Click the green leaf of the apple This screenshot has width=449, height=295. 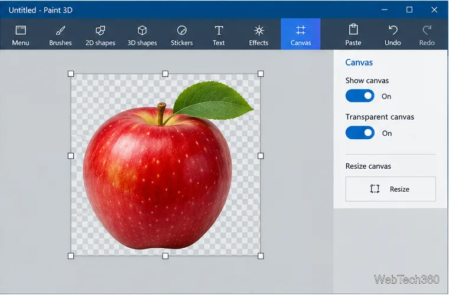click(212, 100)
